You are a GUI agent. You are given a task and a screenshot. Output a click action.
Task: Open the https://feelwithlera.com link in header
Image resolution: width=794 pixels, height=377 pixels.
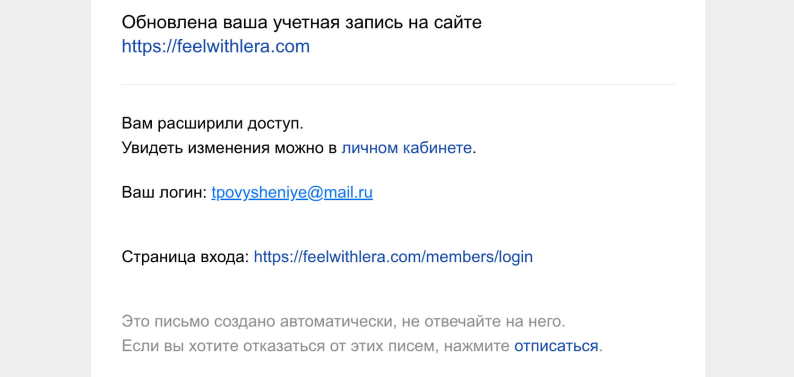(x=216, y=46)
